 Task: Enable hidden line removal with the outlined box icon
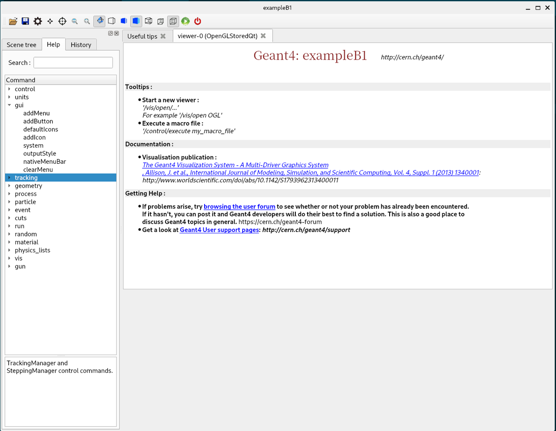tap(112, 21)
